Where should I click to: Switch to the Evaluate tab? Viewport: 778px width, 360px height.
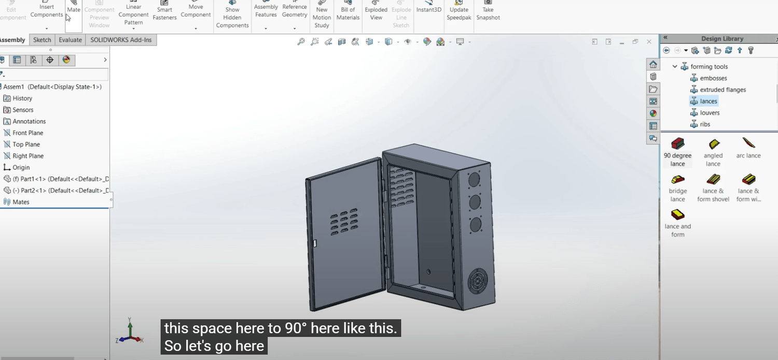70,40
